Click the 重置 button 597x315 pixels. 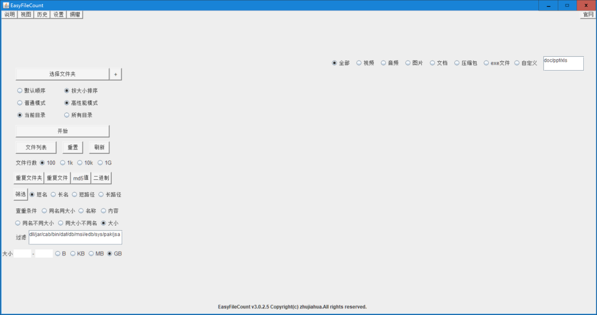pos(73,147)
